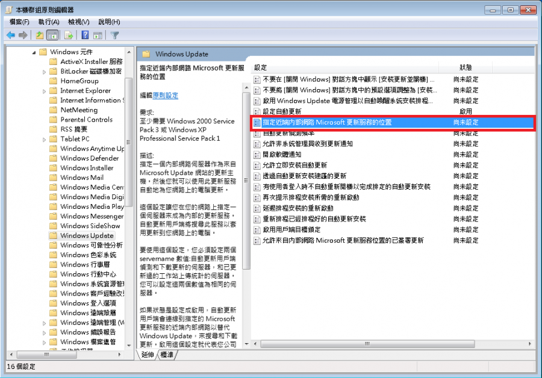
Task: Expand the Internet Explorer tree node
Action: pyautogui.click(x=45, y=91)
